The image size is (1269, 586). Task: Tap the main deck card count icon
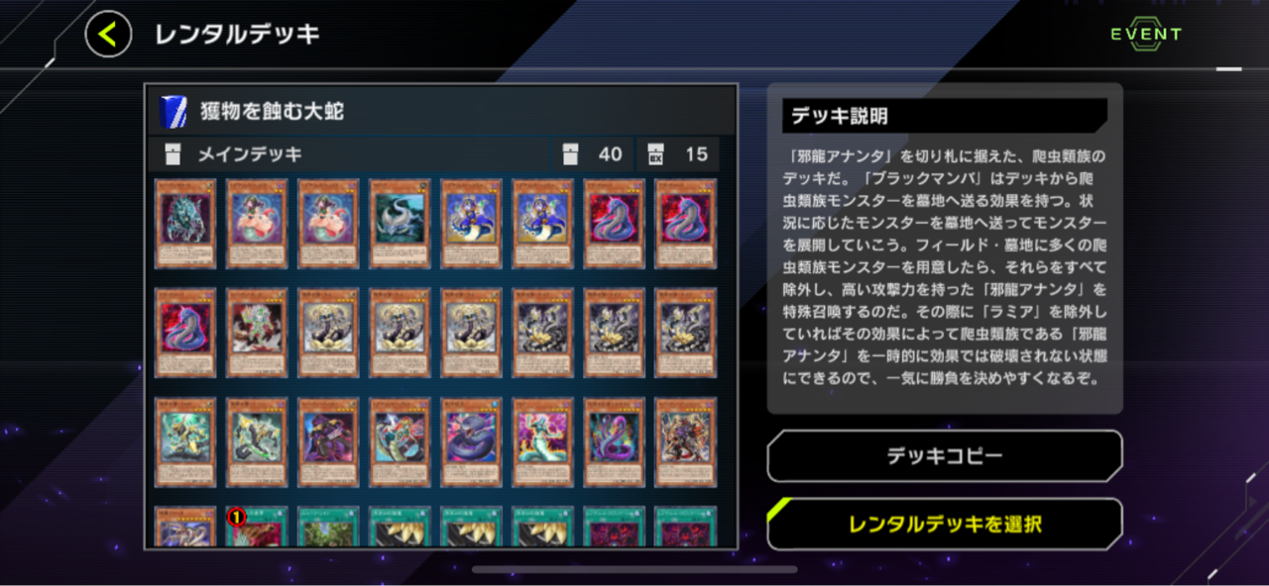click(x=570, y=154)
